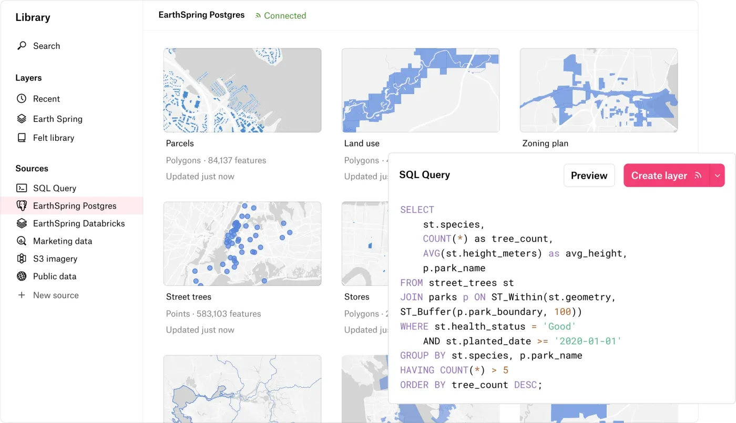Open the Land use map thumbnail
This screenshot has width=736, height=423.
coord(421,90)
